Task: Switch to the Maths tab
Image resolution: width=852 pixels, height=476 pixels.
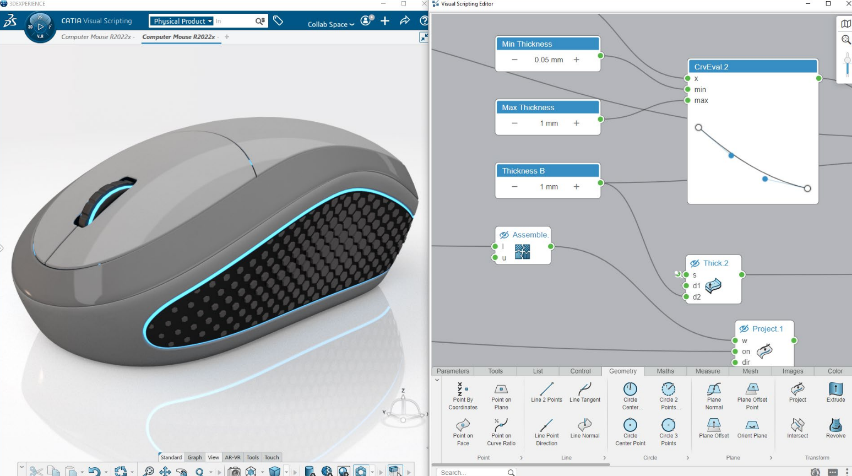Action: [665, 371]
